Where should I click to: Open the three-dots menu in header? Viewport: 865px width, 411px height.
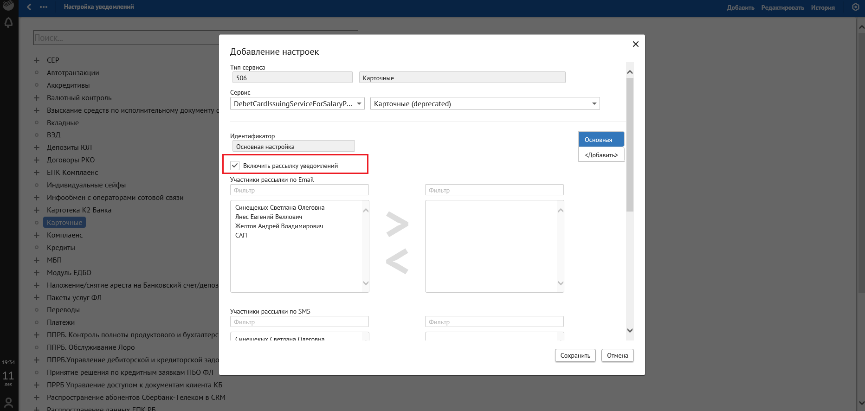click(x=44, y=7)
